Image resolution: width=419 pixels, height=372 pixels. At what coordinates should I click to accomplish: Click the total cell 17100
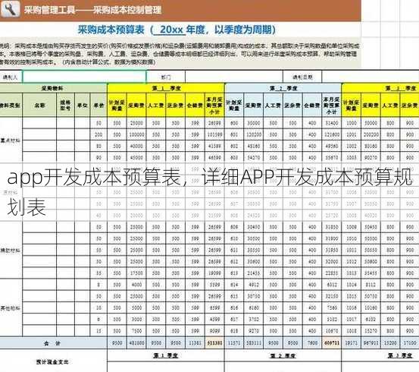coord(410,343)
